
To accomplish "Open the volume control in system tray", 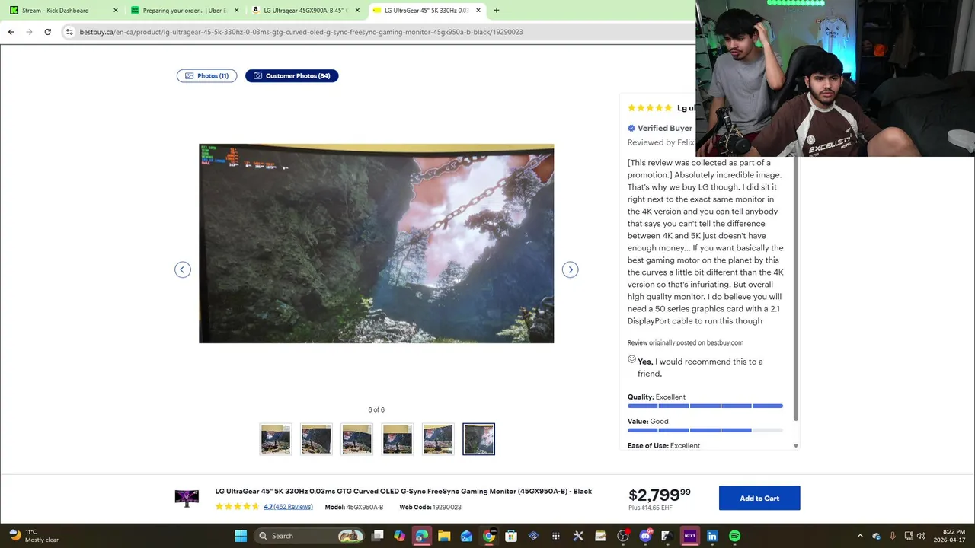I will [921, 536].
